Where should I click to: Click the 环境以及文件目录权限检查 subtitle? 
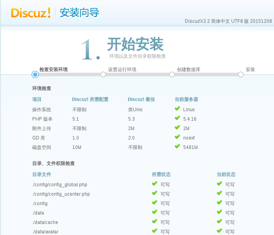[x=137, y=56]
